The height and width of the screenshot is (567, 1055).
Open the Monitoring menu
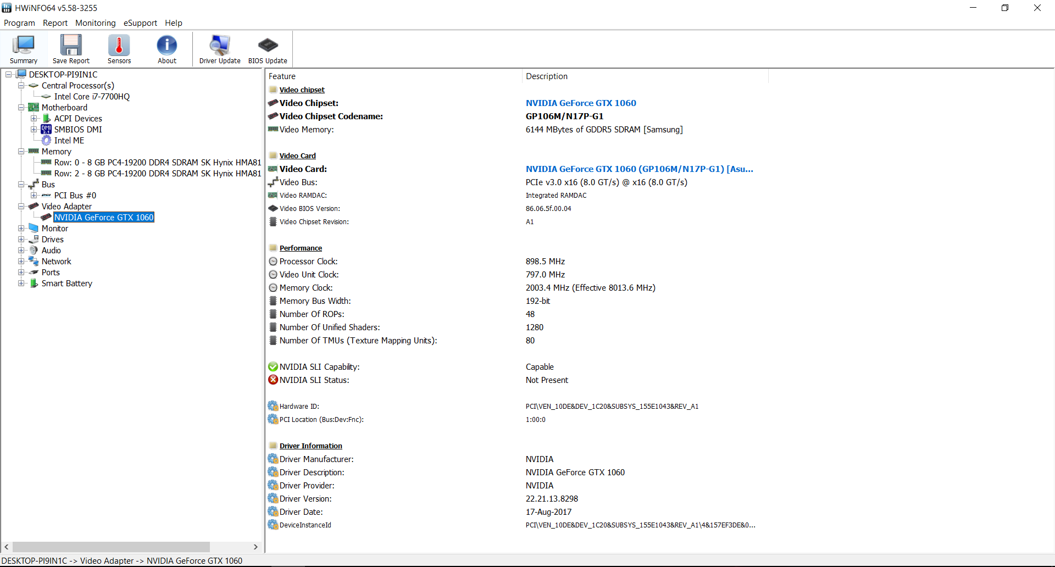[95, 23]
